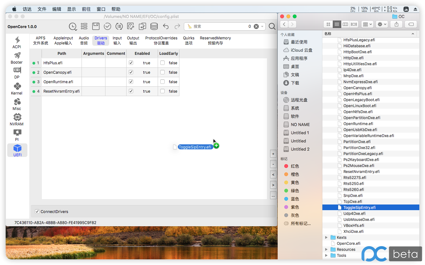Click the database toolbar icon
This screenshot has width=425, height=265.
154,26
